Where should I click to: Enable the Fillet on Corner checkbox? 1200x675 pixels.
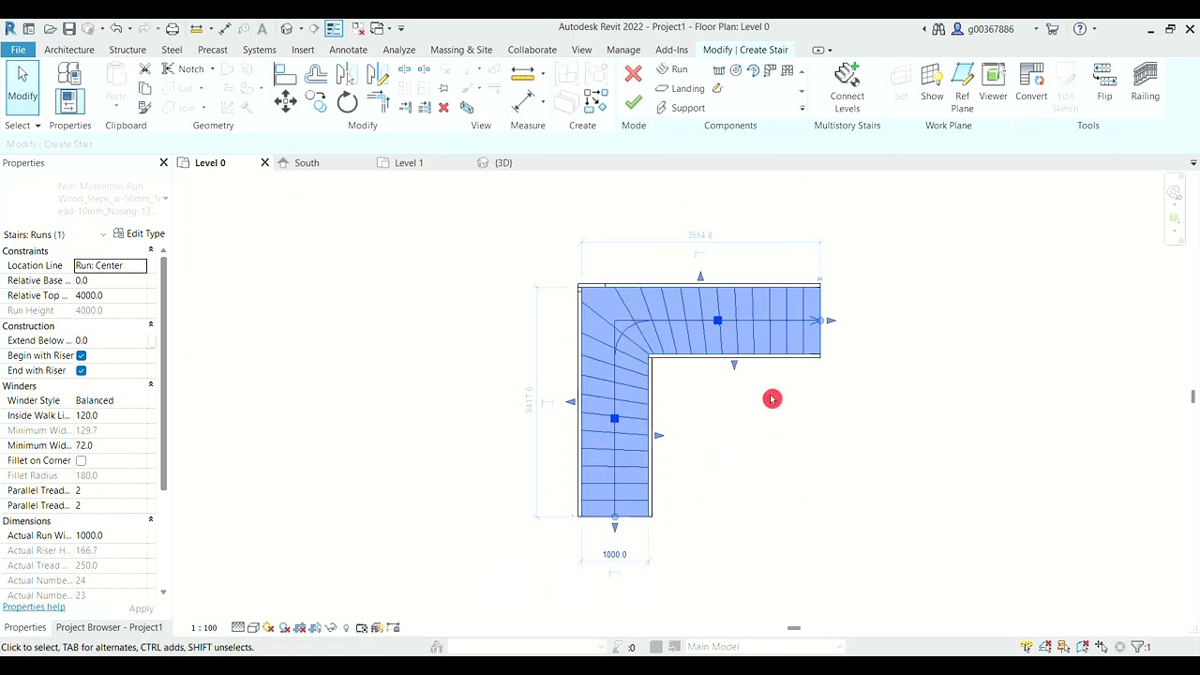tap(82, 460)
